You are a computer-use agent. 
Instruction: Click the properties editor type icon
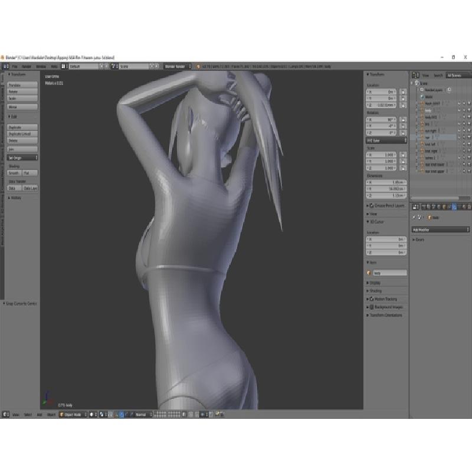point(415,207)
